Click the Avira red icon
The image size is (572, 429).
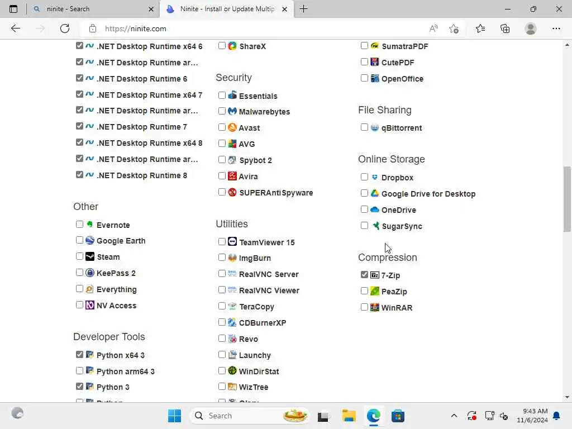pos(232,176)
